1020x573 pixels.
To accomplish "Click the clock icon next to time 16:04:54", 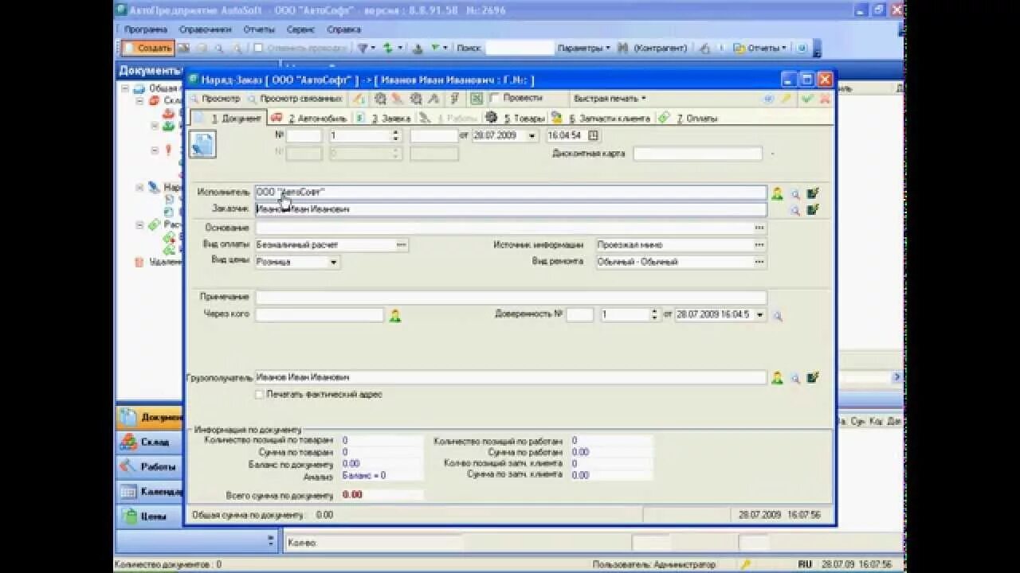I will pyautogui.click(x=593, y=135).
